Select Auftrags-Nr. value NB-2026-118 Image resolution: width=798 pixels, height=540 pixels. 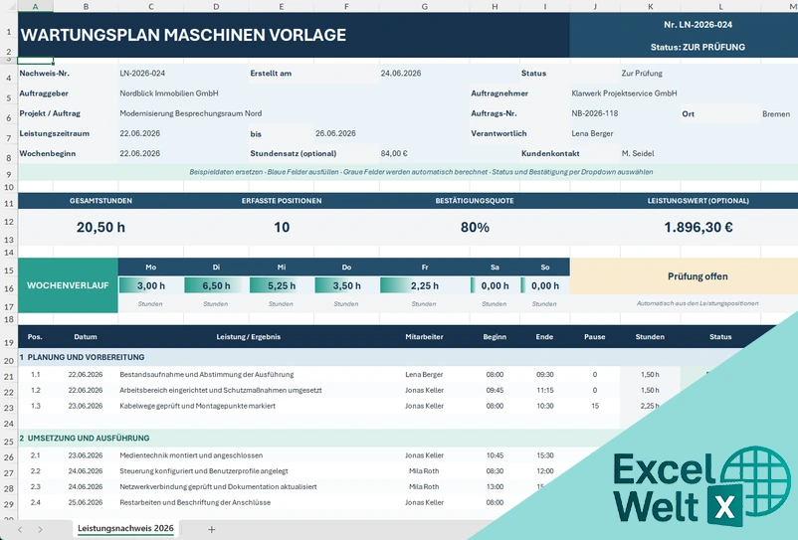594,113
